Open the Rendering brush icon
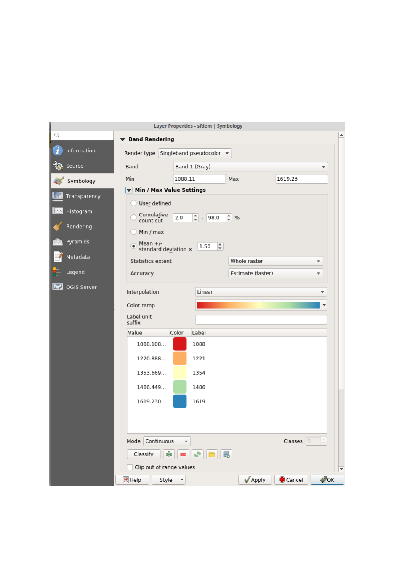Viewport: 394px width, 582px height. [58, 226]
